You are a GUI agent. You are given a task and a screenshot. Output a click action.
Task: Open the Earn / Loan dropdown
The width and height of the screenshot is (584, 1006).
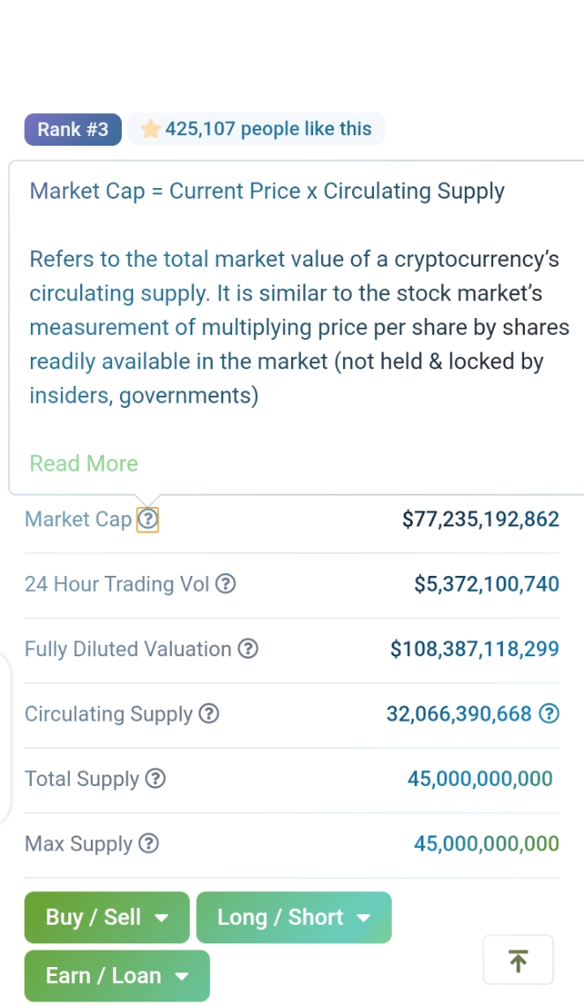coord(116,976)
